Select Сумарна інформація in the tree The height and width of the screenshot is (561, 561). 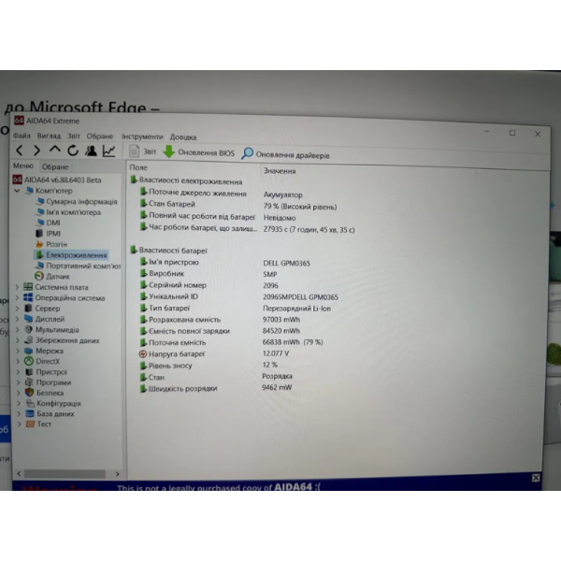[77, 201]
